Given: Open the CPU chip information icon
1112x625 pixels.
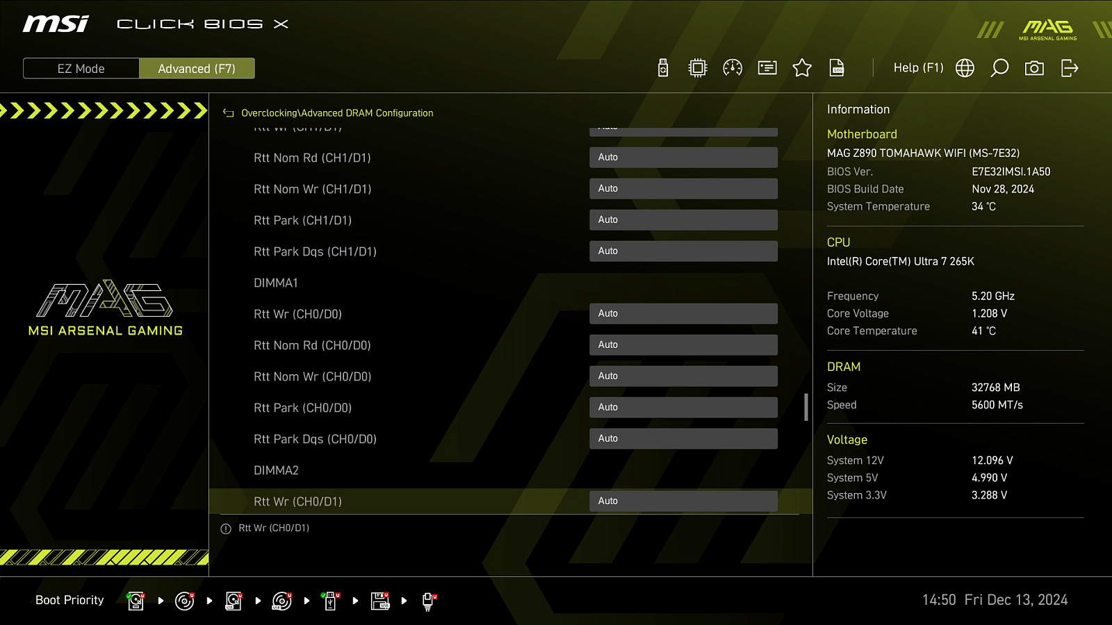Looking at the screenshot, I should click(698, 68).
